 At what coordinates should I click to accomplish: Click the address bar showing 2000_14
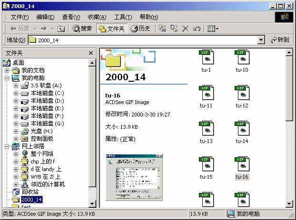click(x=143, y=40)
